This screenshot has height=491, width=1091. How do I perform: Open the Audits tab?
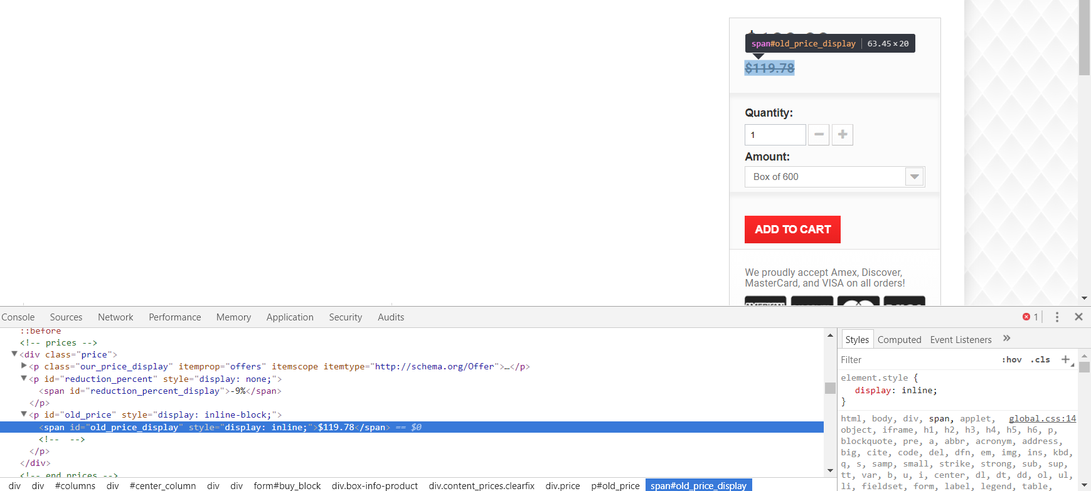pos(391,317)
